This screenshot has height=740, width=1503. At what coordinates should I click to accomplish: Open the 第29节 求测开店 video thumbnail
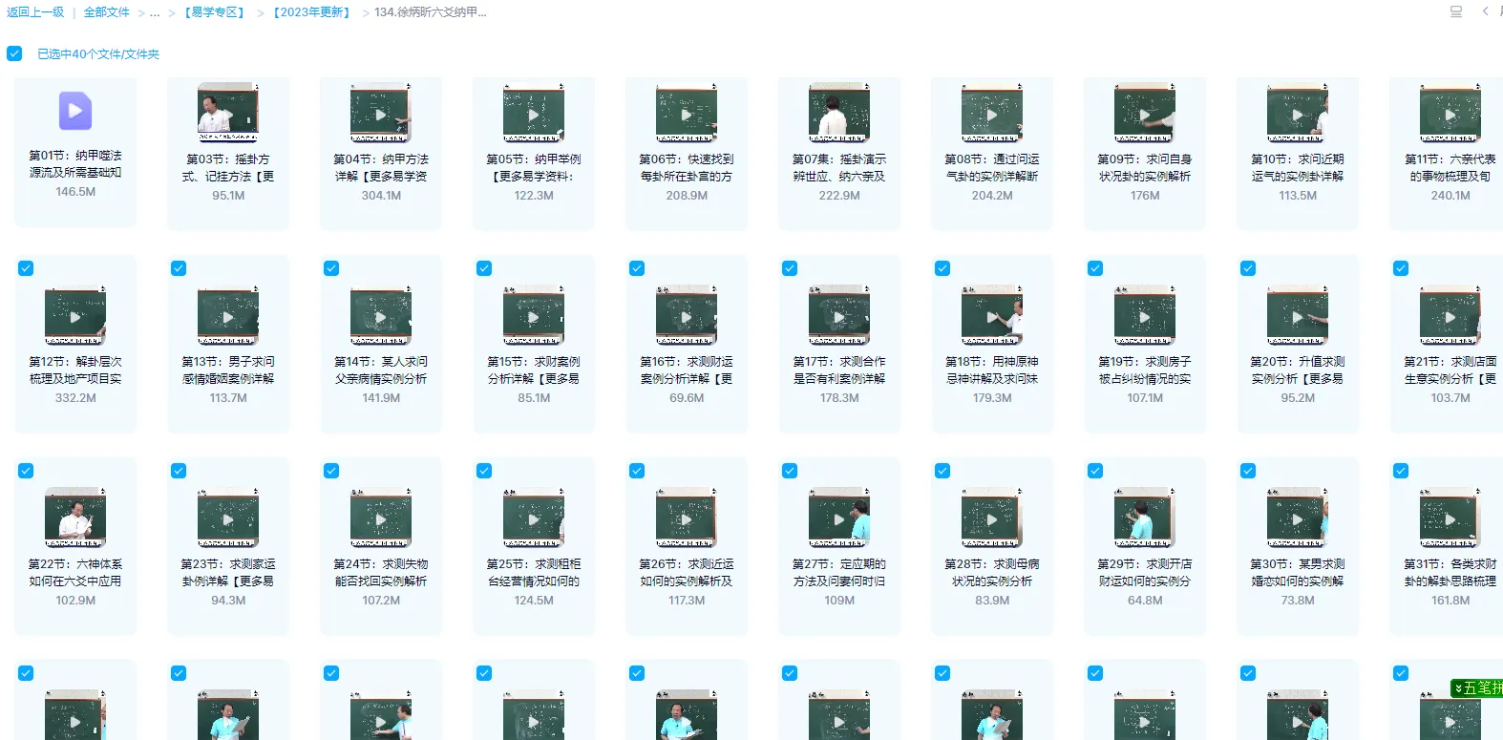point(1145,518)
